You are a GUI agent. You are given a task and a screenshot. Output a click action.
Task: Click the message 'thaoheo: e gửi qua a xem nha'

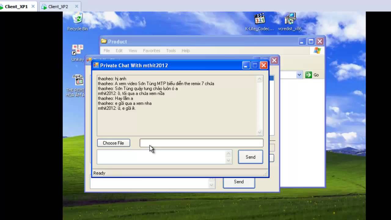pyautogui.click(x=125, y=103)
